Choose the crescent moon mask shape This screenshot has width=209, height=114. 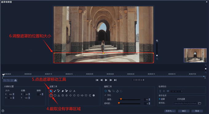[90, 96]
